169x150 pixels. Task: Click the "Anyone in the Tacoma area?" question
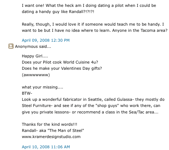pos(140,30)
